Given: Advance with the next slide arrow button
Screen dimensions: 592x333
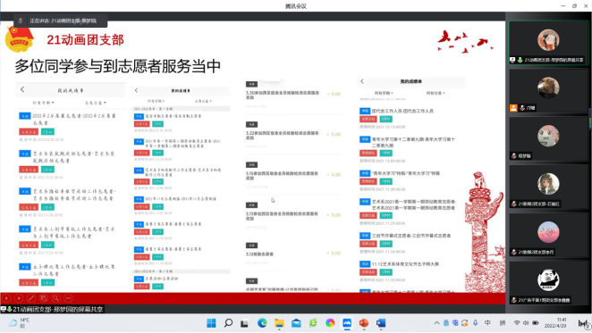Looking at the screenshot, I should tap(19, 298).
